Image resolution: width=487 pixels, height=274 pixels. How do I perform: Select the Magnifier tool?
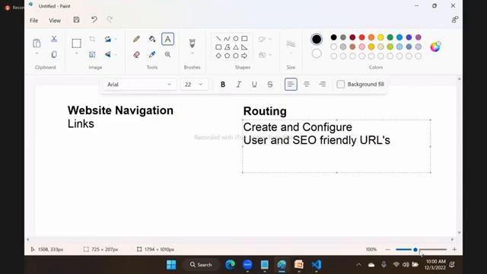click(x=167, y=55)
